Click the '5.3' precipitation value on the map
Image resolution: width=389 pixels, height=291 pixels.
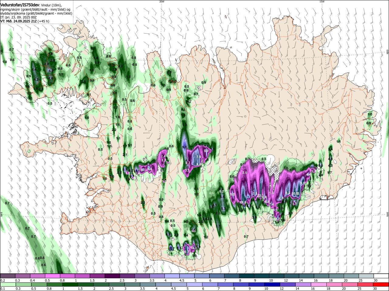[x=223, y=209]
